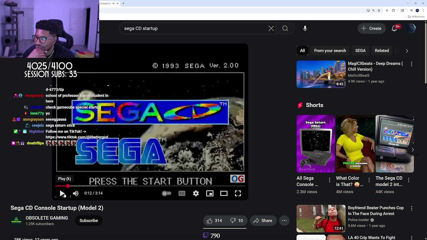427x240 pixels.
Task: Close the current Sega CD browser tab
Action: (x=117, y=3)
